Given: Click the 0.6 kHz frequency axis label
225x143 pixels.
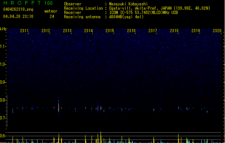Looking at the screenshot, I should point(3,136).
